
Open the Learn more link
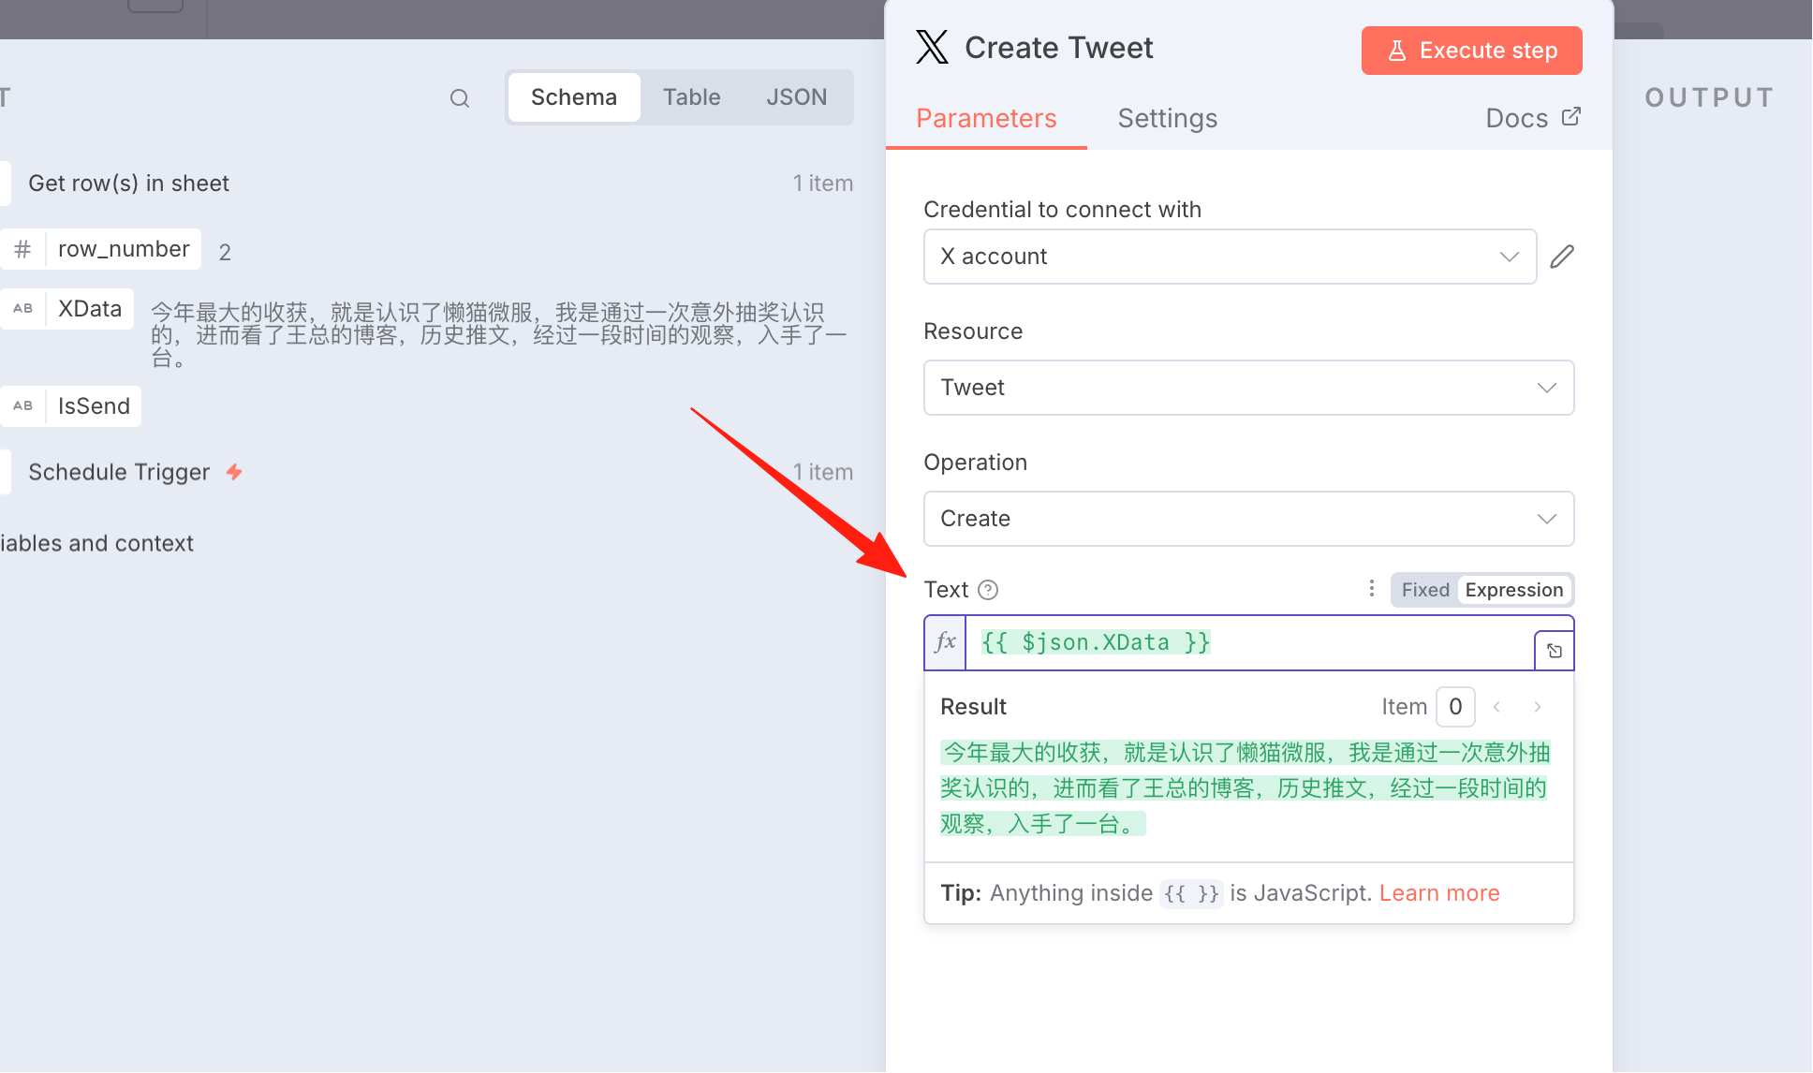[1439, 893]
